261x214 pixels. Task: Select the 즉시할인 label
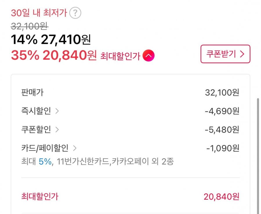(x=36, y=111)
